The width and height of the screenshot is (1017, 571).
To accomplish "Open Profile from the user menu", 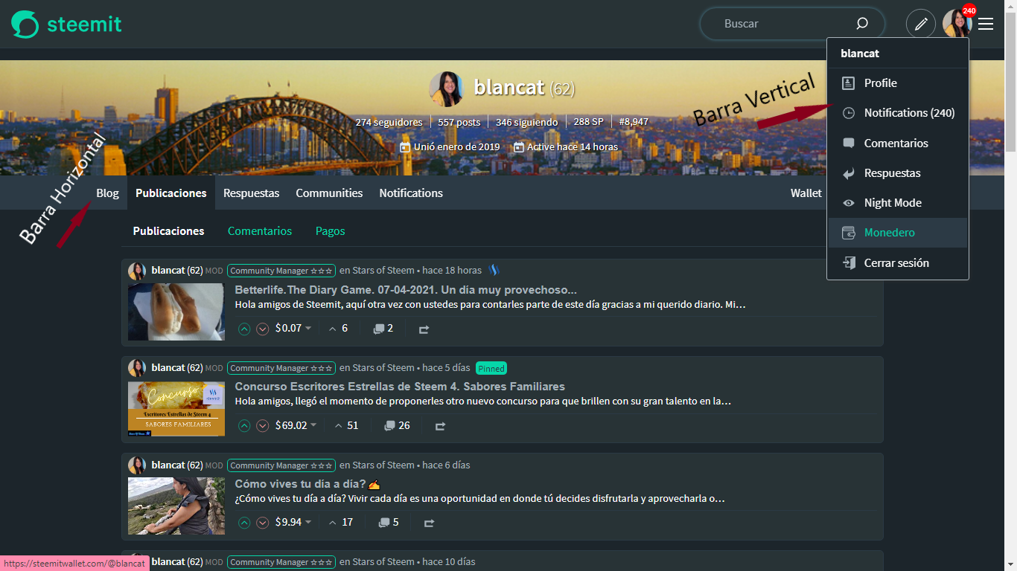I will [x=897, y=83].
